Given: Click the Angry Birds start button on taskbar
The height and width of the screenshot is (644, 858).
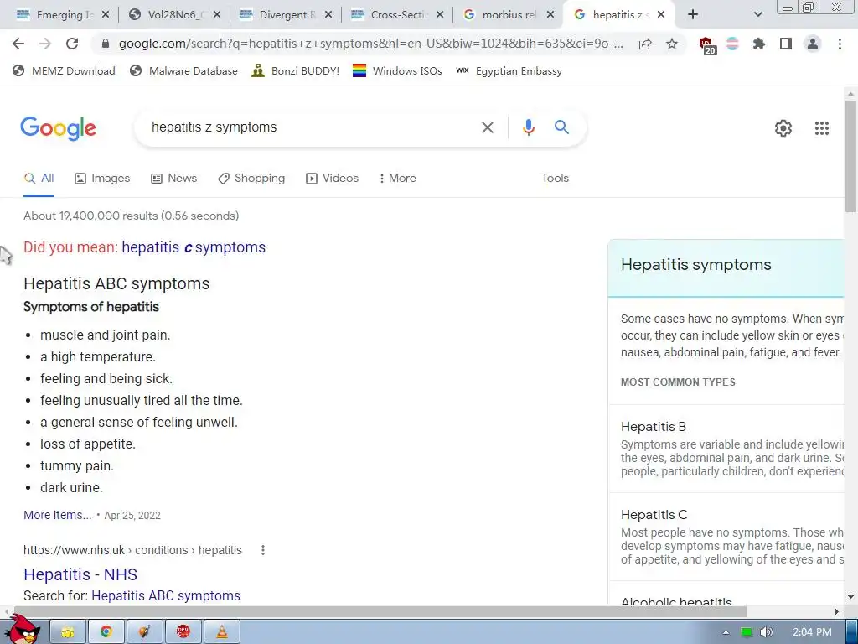Looking at the screenshot, I should pyautogui.click(x=23, y=629).
